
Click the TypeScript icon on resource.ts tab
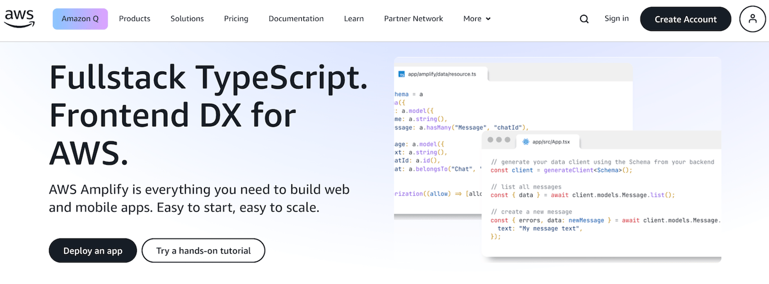pyautogui.click(x=402, y=74)
